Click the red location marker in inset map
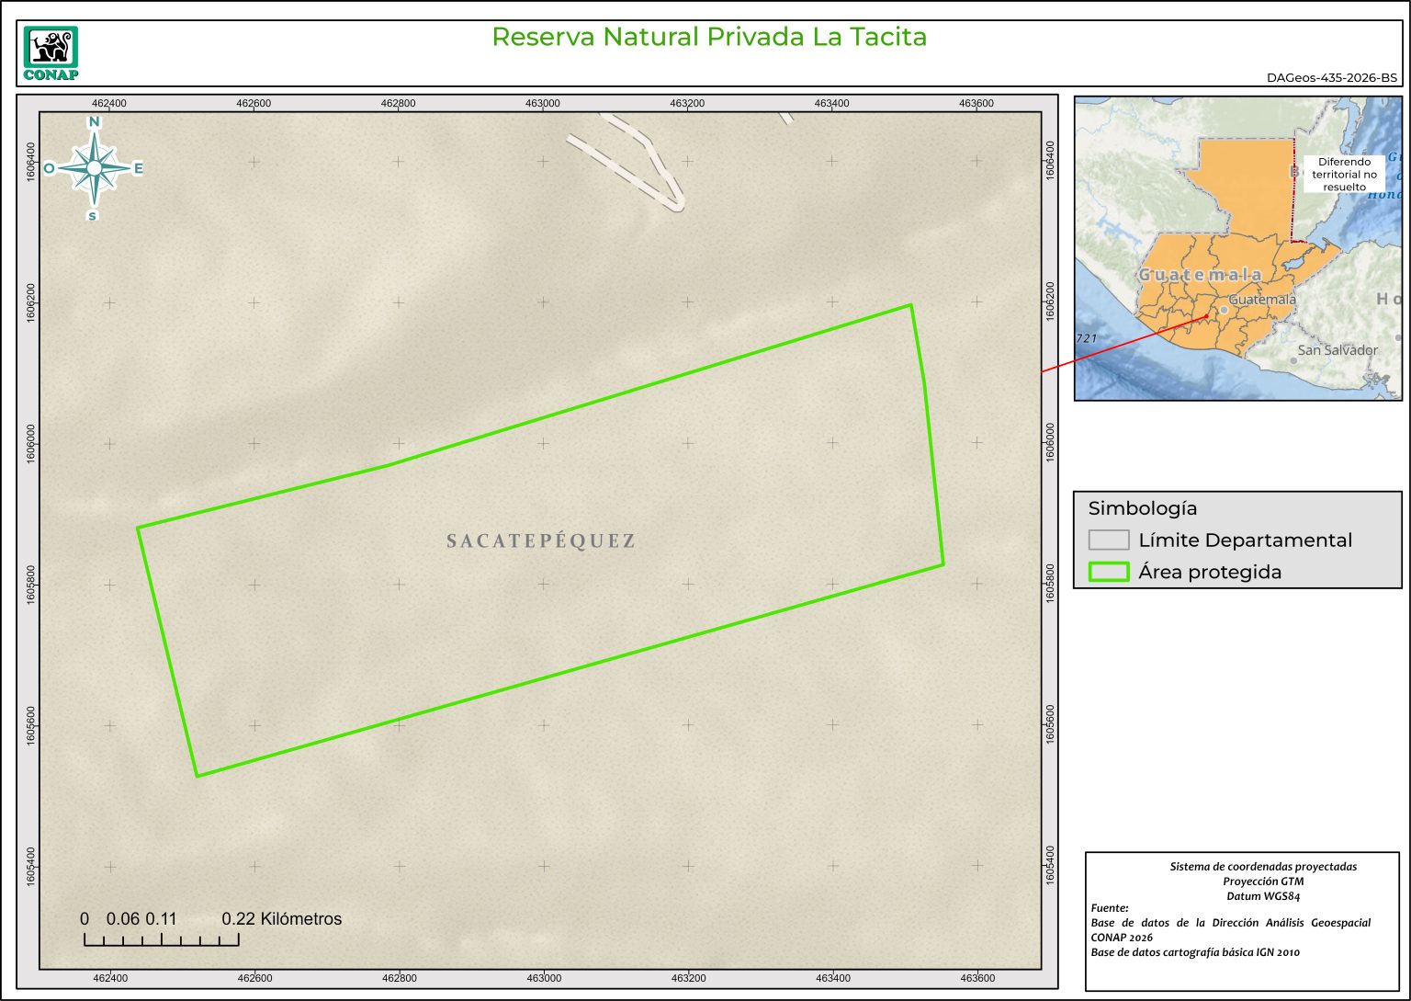Viewport: 1411px width, 1001px height. coord(1207,316)
